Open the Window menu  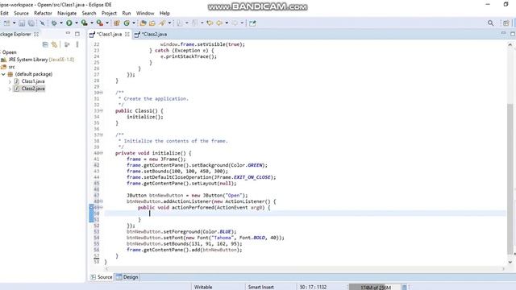pos(145,13)
